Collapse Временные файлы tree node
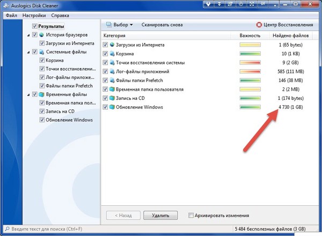This screenshot has width=322, height=236. pos(28,95)
